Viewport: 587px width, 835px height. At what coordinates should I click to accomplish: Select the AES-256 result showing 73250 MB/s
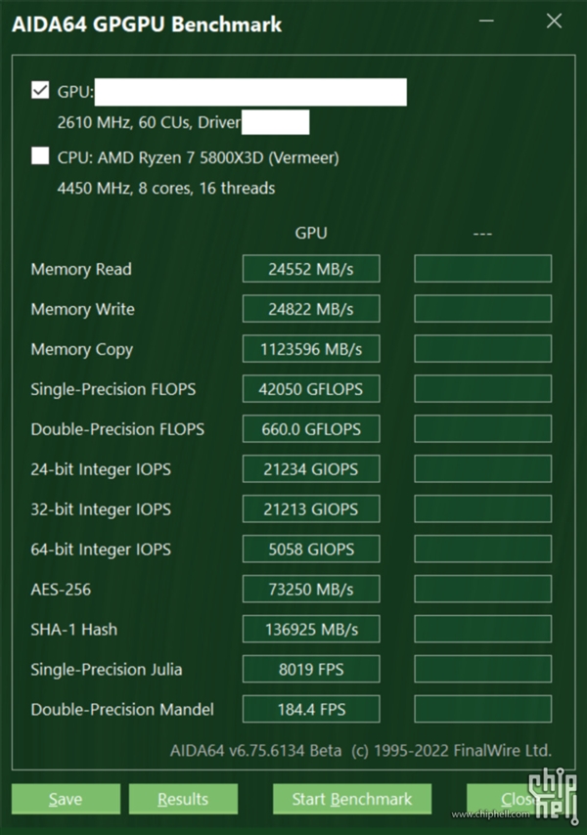[x=310, y=589]
